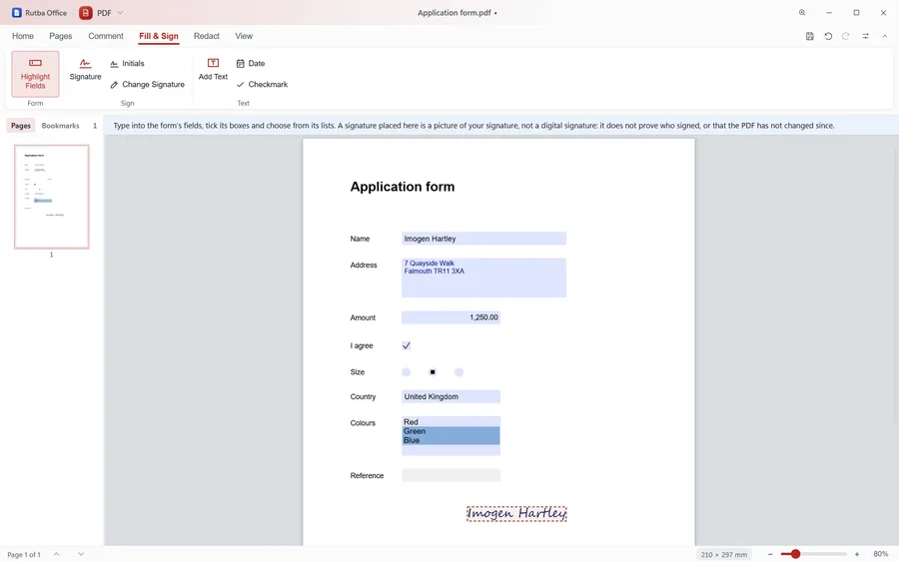899x562 pixels.
Task: Open the Country combo box
Action: [451, 396]
